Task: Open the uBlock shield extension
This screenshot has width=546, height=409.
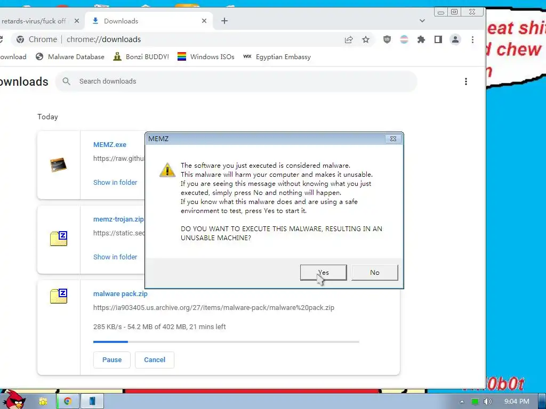Action: tap(387, 39)
